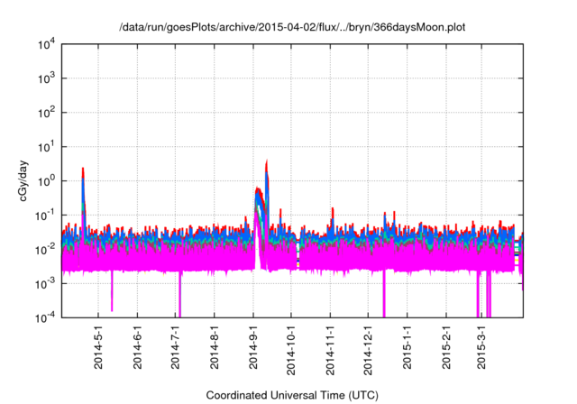Select the 2014-8-1 date tick label

click(215, 350)
